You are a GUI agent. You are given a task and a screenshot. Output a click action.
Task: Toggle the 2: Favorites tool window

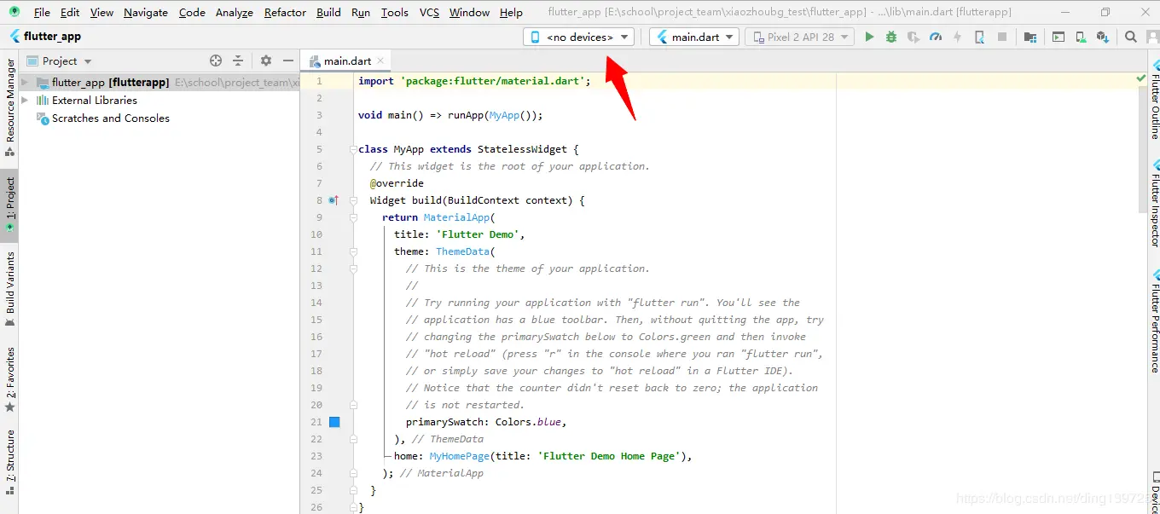pyautogui.click(x=9, y=378)
